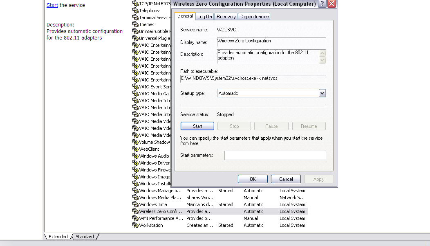Open the Recovery tab
Viewport: 430px width, 246px height.
pos(226,17)
